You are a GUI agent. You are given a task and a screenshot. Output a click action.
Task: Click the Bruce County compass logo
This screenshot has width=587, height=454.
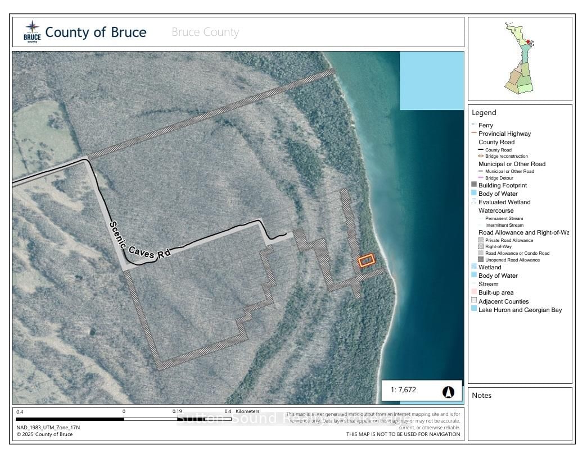coord(32,31)
